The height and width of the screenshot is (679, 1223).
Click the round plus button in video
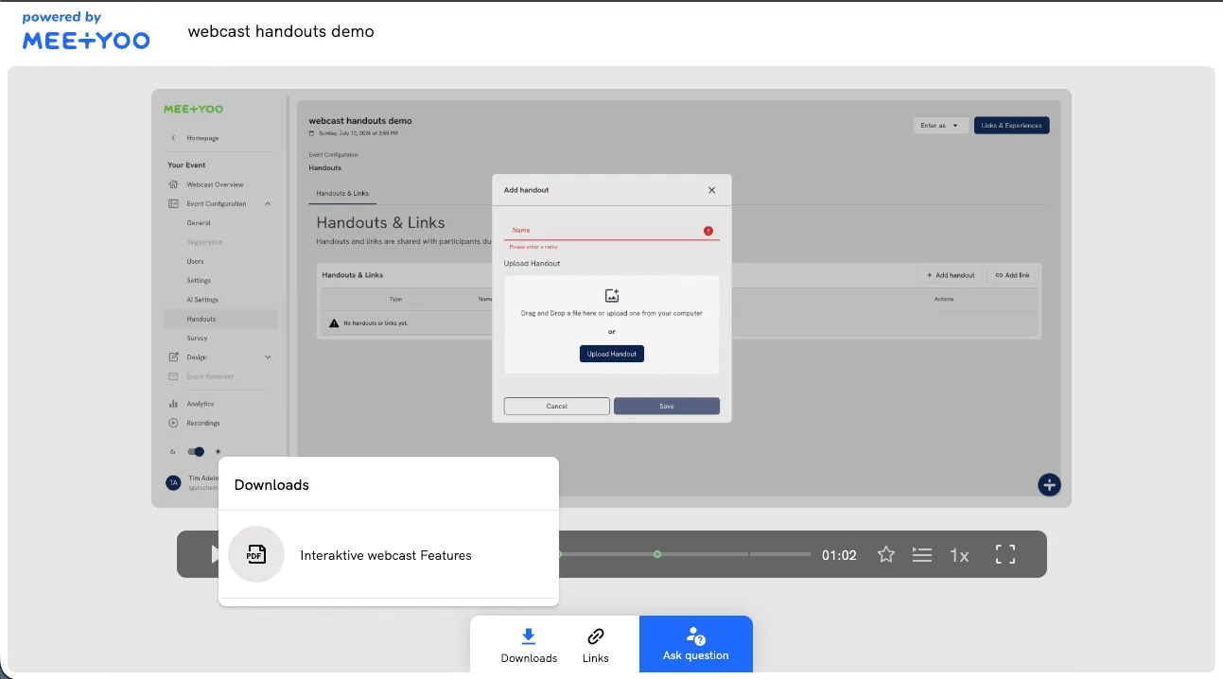(1049, 485)
